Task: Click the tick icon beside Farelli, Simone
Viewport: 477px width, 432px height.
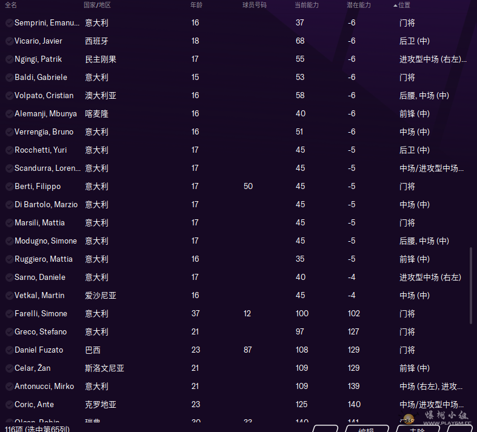Action: click(x=9, y=314)
